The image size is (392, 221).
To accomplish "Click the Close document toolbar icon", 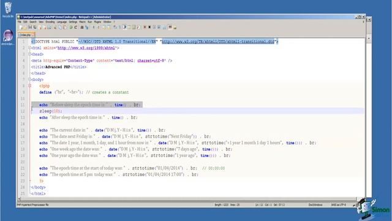I will pyautogui.click(x=40, y=27).
